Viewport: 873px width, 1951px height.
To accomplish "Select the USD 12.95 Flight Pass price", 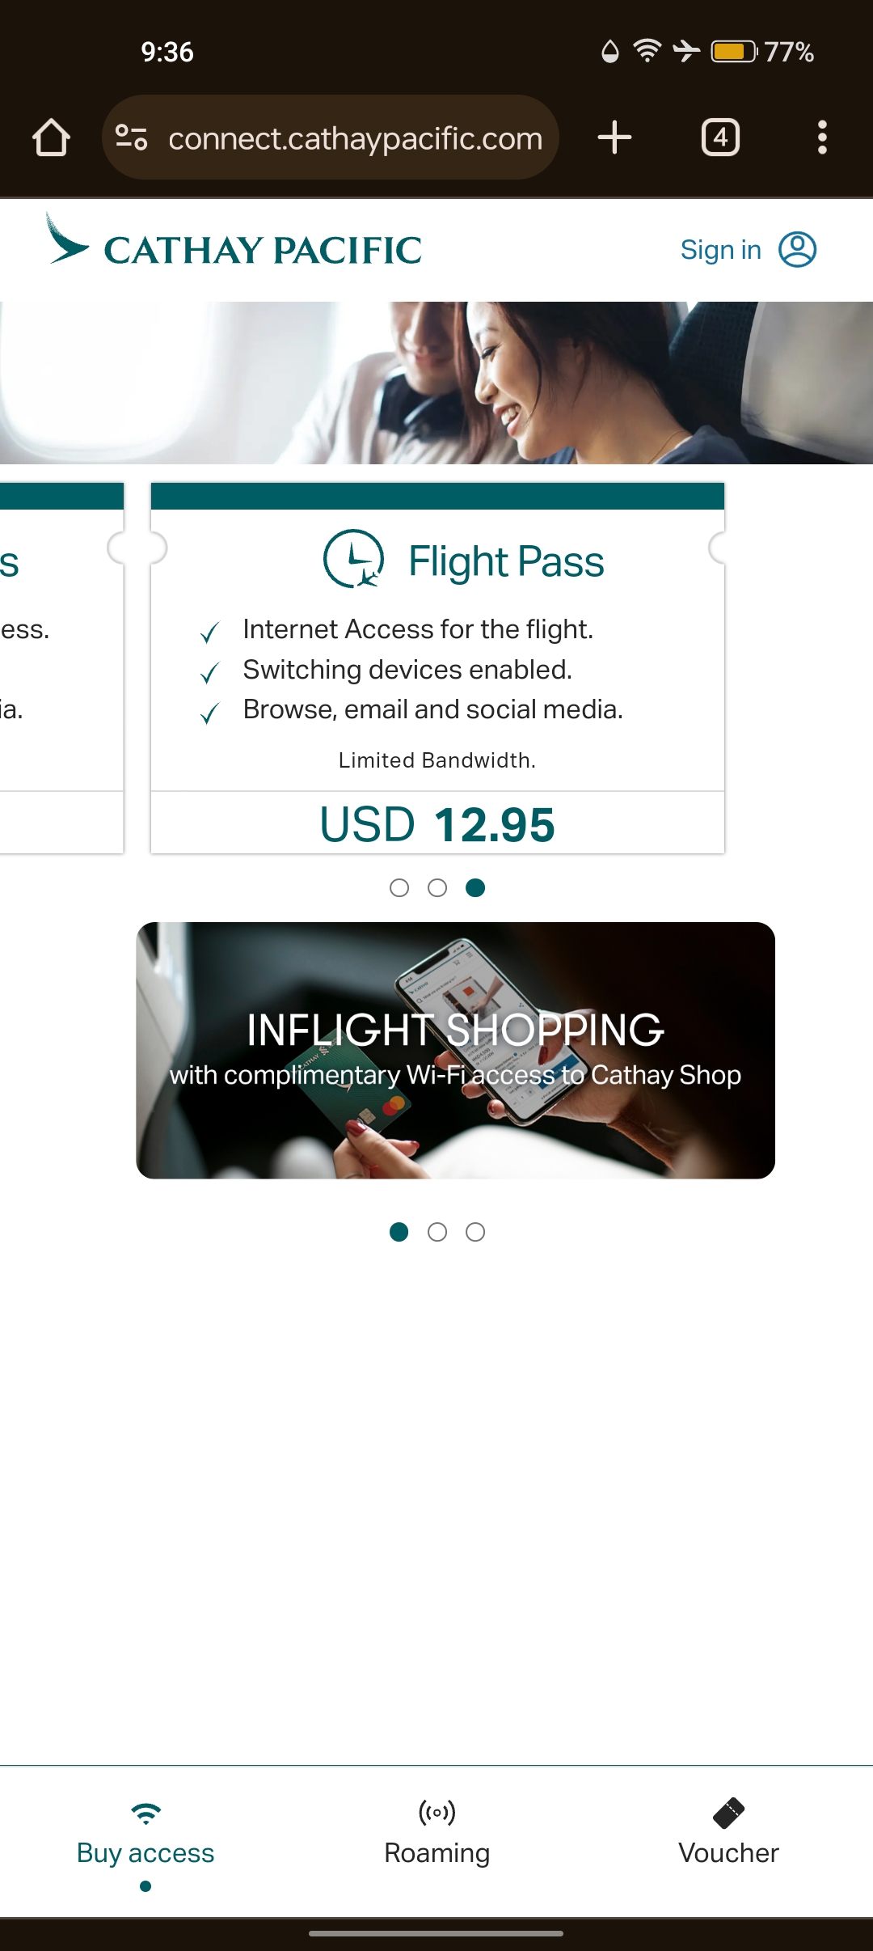I will click(x=437, y=824).
